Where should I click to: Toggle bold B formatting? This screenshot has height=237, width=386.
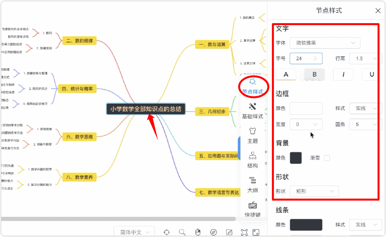[x=314, y=75]
